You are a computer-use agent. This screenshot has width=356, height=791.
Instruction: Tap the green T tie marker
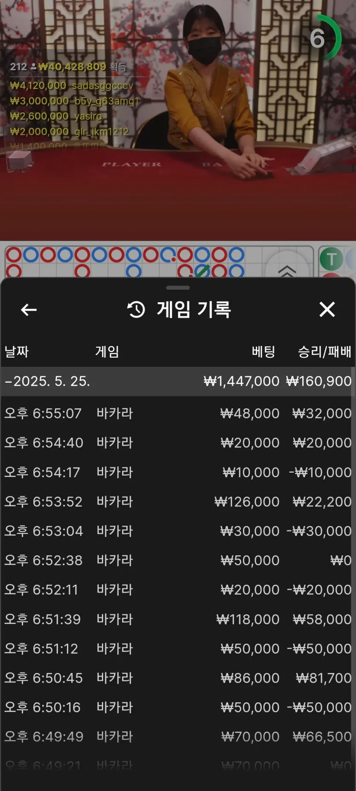pyautogui.click(x=331, y=259)
